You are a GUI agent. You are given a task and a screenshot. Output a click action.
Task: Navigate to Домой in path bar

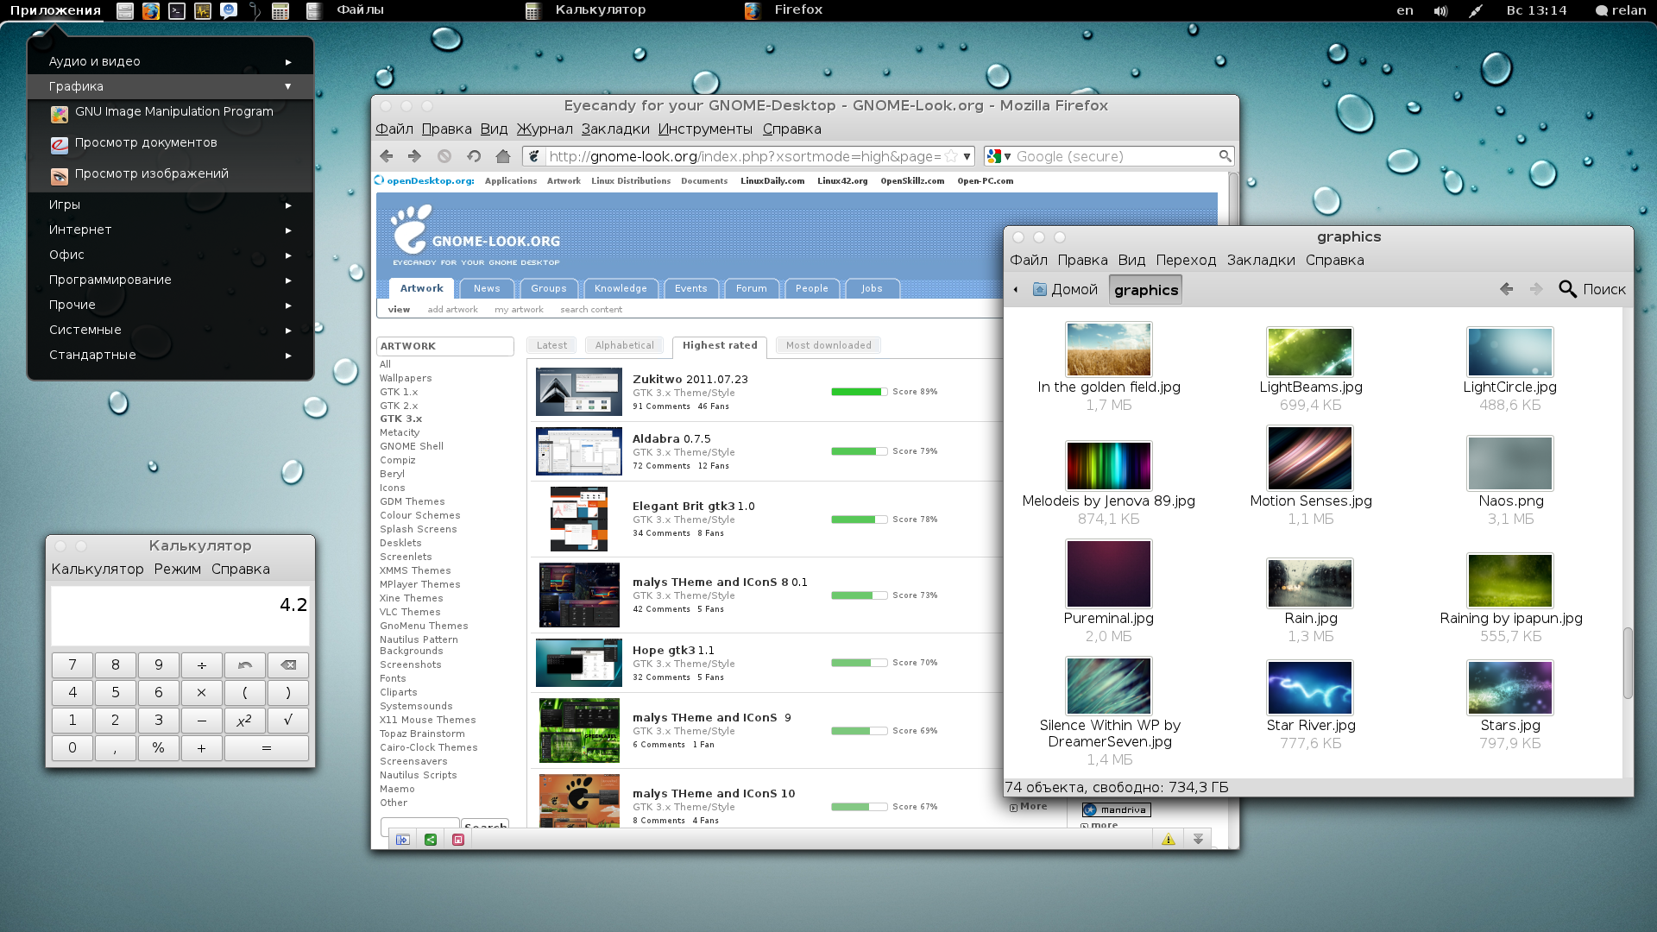tap(1066, 290)
